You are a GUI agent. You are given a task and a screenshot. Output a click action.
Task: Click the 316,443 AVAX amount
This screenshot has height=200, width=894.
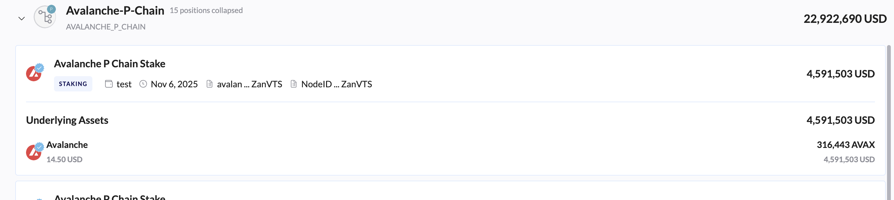point(845,144)
